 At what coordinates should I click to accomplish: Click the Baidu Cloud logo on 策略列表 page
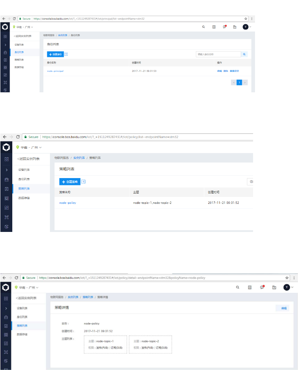point(7,147)
